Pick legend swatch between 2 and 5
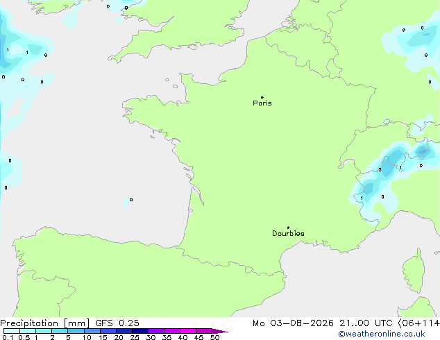This screenshot has height=340, width=440. coord(60,331)
